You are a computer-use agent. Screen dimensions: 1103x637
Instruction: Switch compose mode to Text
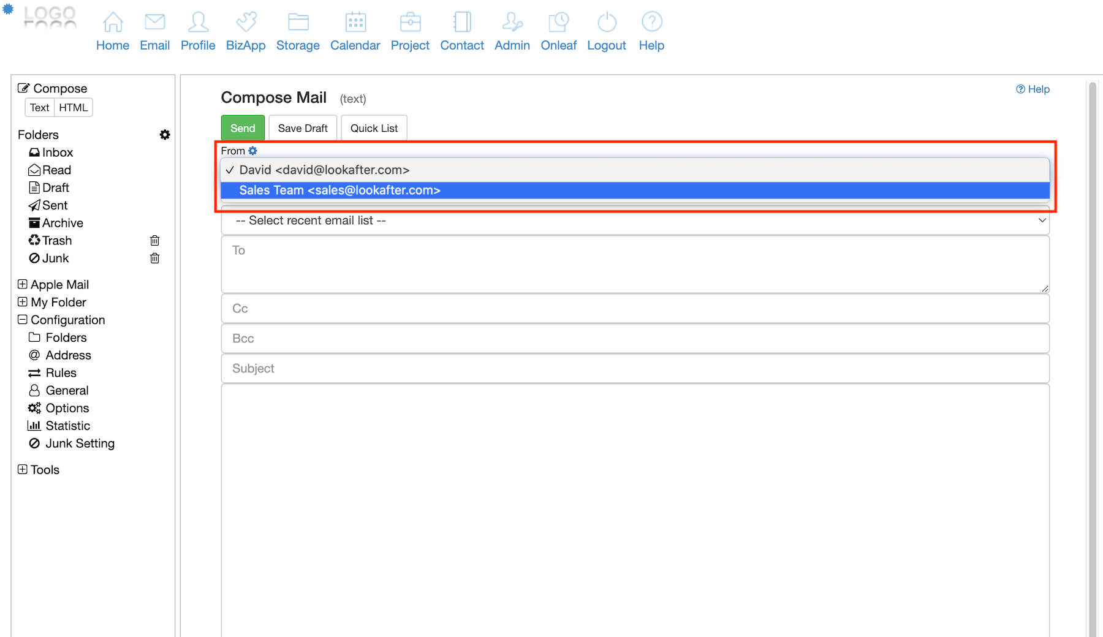point(40,108)
